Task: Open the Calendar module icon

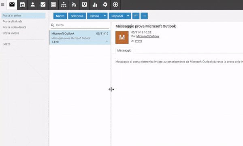Action: click(22, 4)
